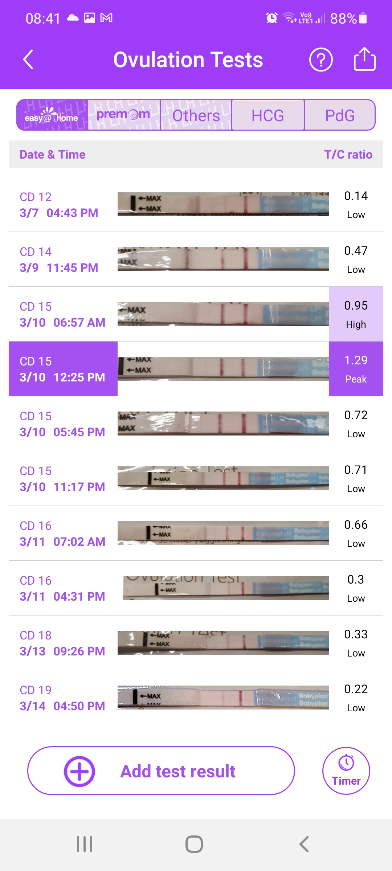Screen dimensions: 392x871
Task: View test strip photo for 3/14 04:50 PM
Action: click(x=223, y=697)
